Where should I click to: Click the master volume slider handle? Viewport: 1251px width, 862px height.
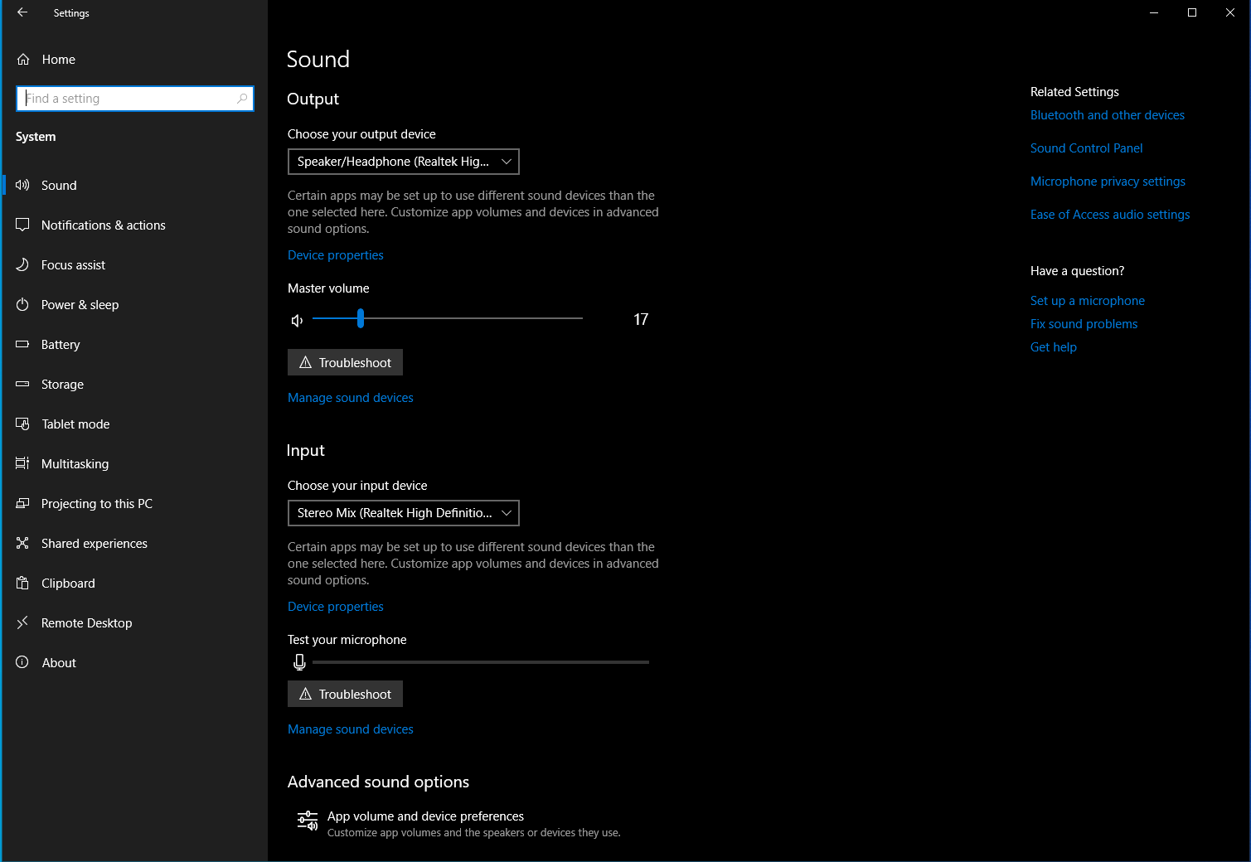coord(361,318)
